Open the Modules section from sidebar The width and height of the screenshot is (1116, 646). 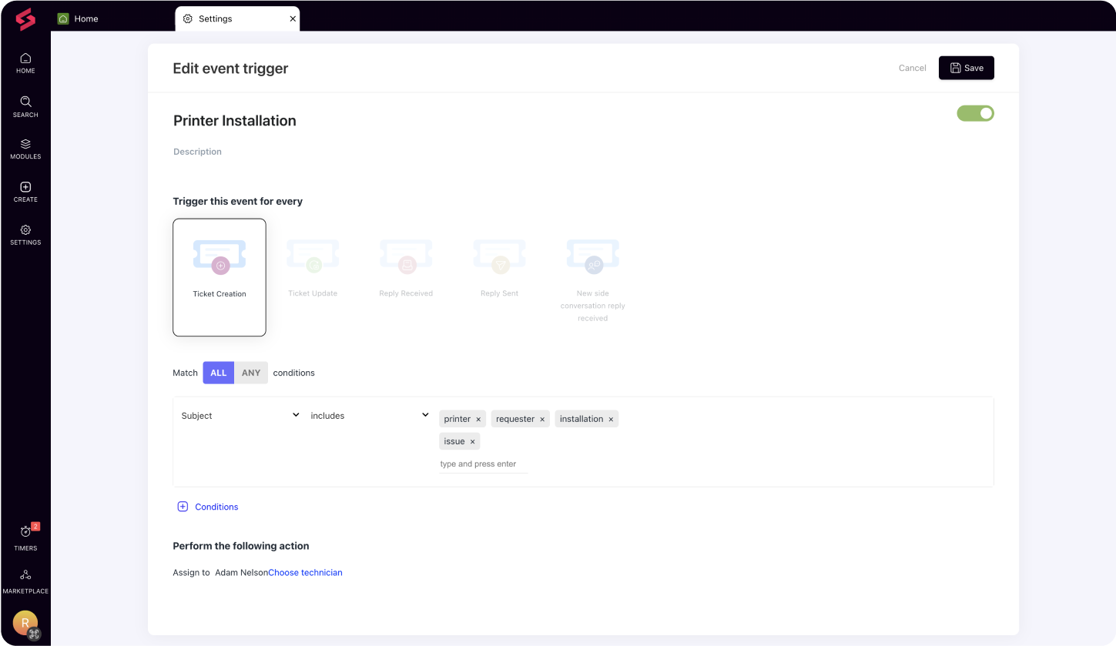click(25, 149)
